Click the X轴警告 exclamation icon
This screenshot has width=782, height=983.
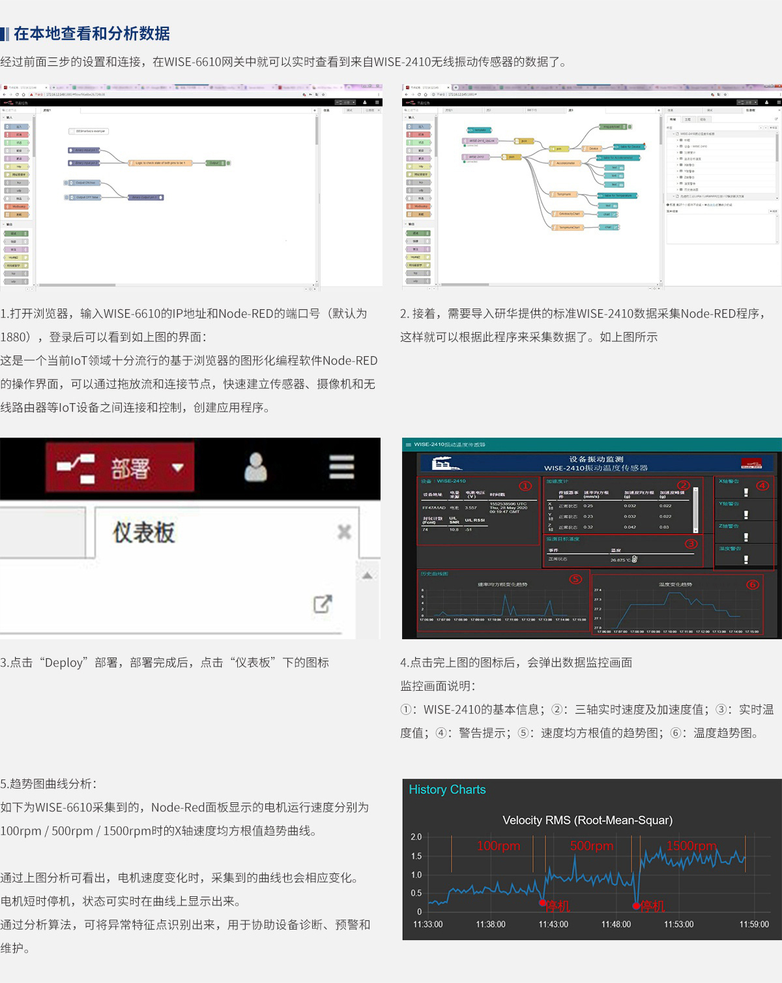pyautogui.click(x=746, y=492)
